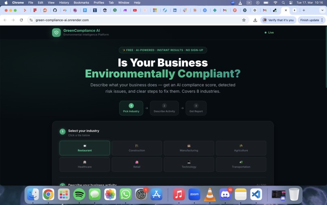Click the Finish update button
The image size is (327, 205).
(x=311, y=20)
